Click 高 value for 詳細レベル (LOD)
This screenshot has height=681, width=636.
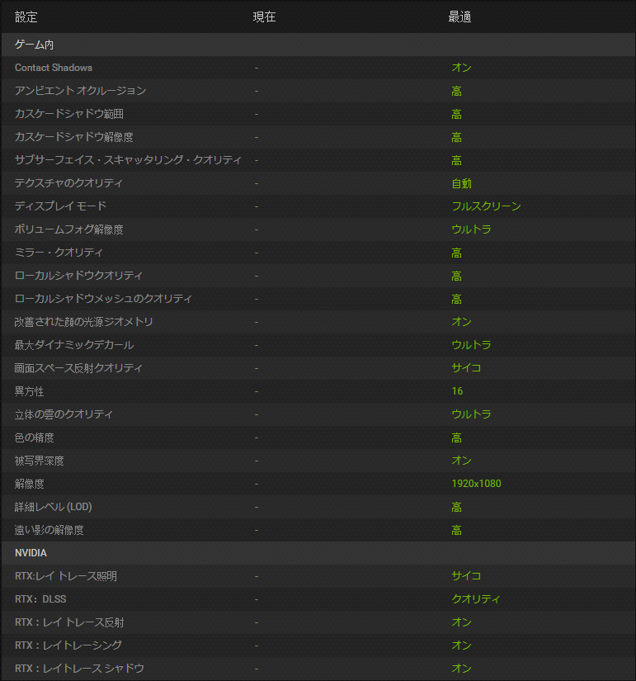pos(456,507)
